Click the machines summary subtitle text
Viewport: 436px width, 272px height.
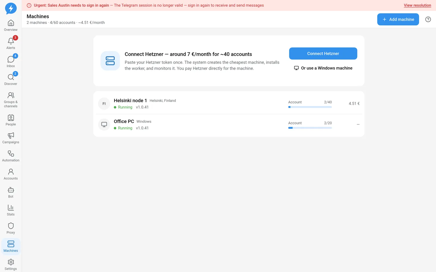[66, 23]
